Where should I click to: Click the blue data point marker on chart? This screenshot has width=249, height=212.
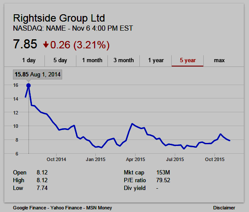point(28,85)
